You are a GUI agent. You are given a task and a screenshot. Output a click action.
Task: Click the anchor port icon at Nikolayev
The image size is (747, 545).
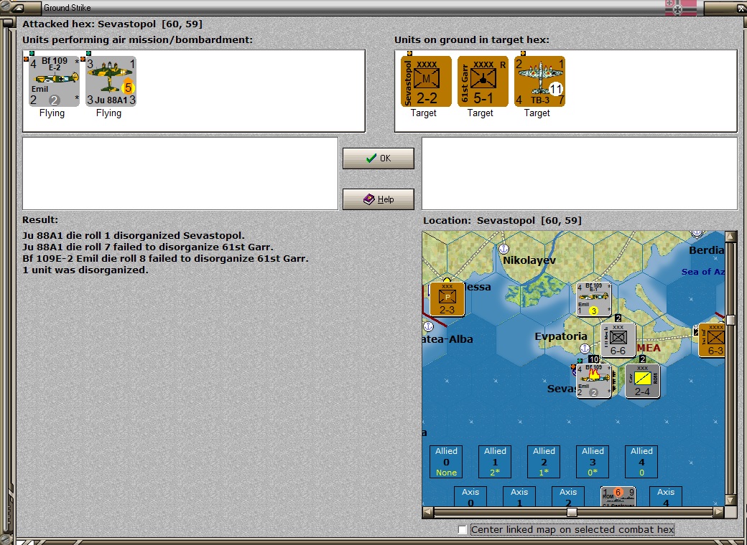[504, 249]
